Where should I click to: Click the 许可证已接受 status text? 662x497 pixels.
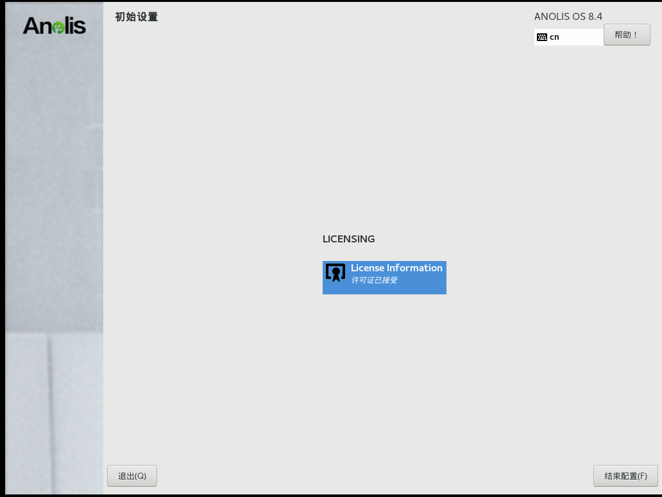pyautogui.click(x=374, y=280)
